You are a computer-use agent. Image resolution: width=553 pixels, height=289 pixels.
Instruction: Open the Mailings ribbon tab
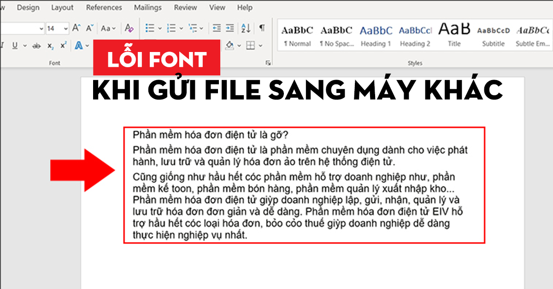coord(147,7)
